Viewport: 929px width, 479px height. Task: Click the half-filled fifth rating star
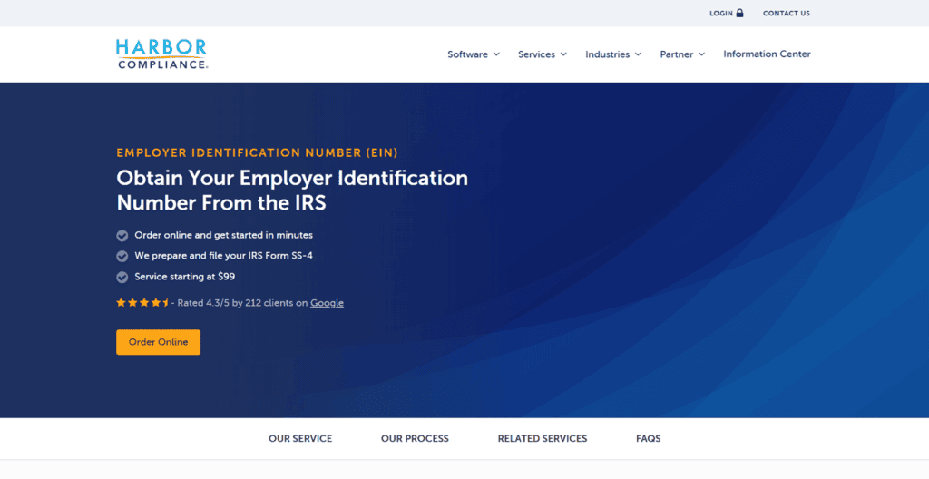click(x=166, y=303)
